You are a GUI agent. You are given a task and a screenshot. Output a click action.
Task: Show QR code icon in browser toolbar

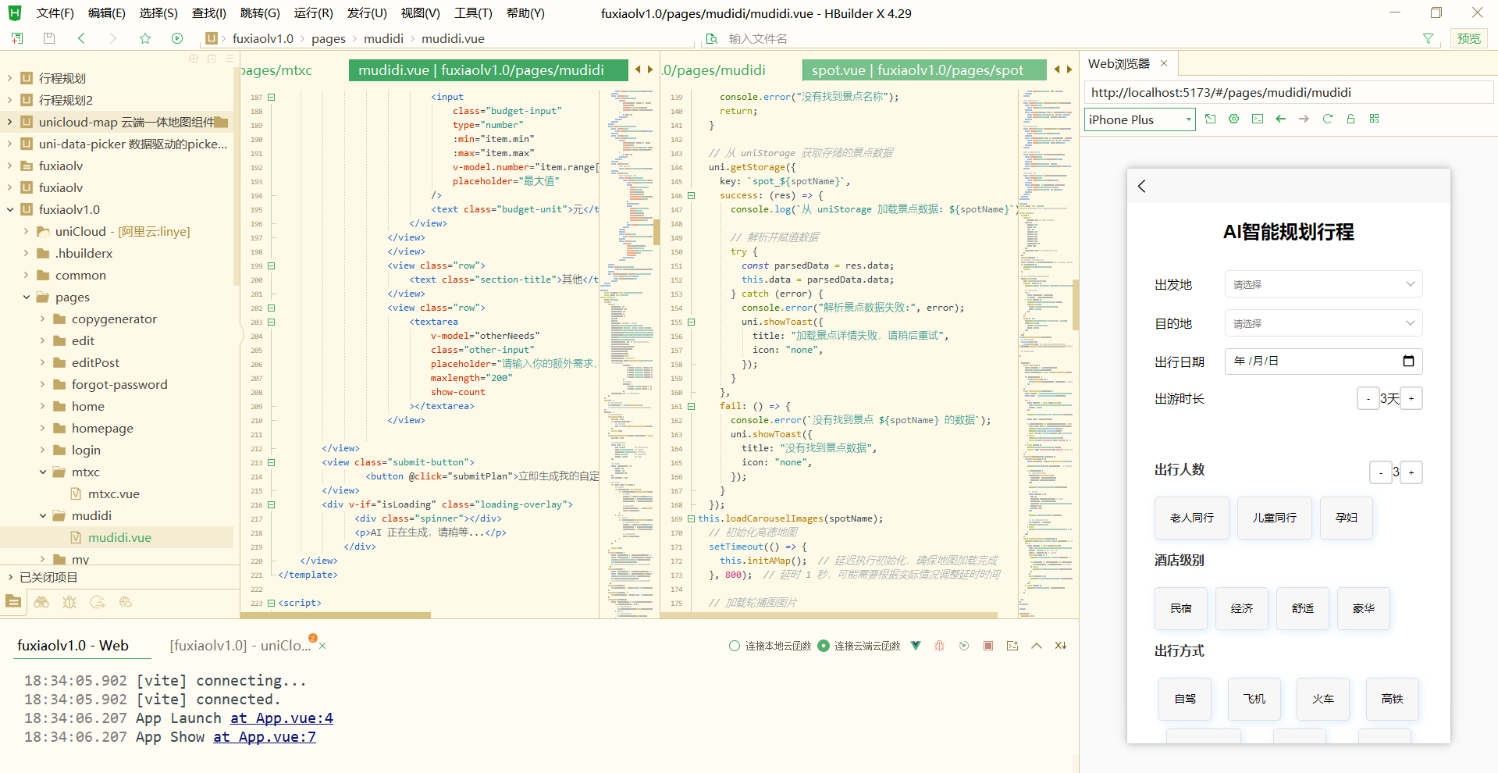tap(1375, 119)
